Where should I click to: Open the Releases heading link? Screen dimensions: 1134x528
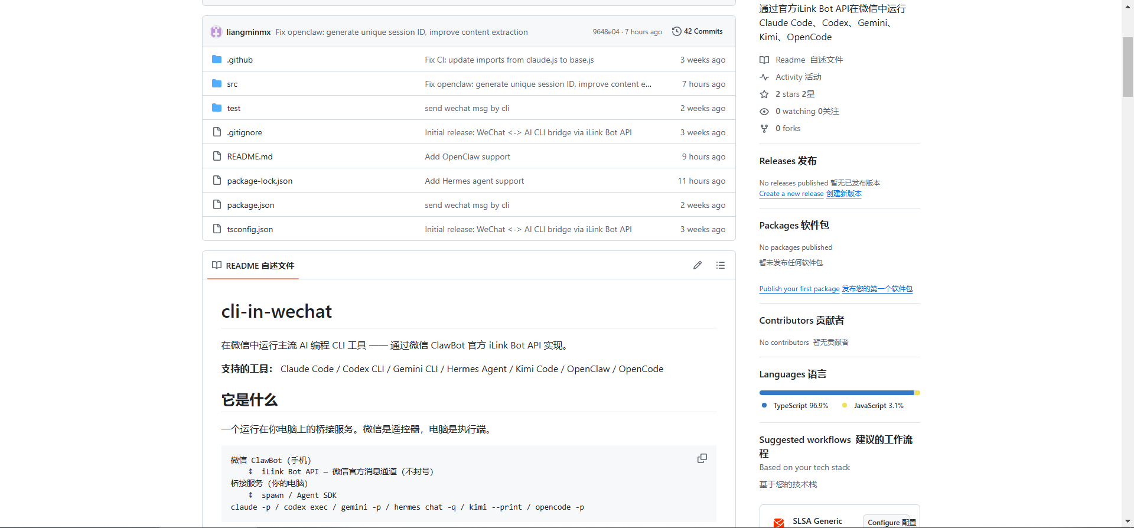coord(788,161)
